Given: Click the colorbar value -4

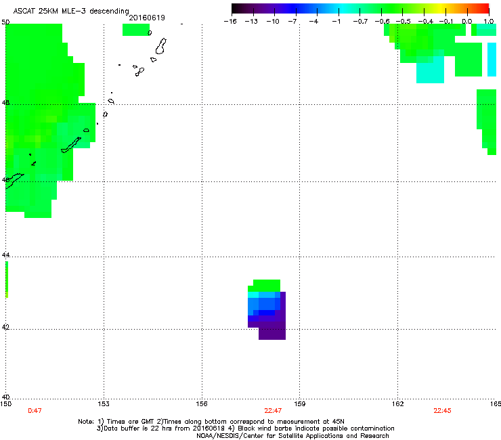Looking at the screenshot, I should point(313,22).
